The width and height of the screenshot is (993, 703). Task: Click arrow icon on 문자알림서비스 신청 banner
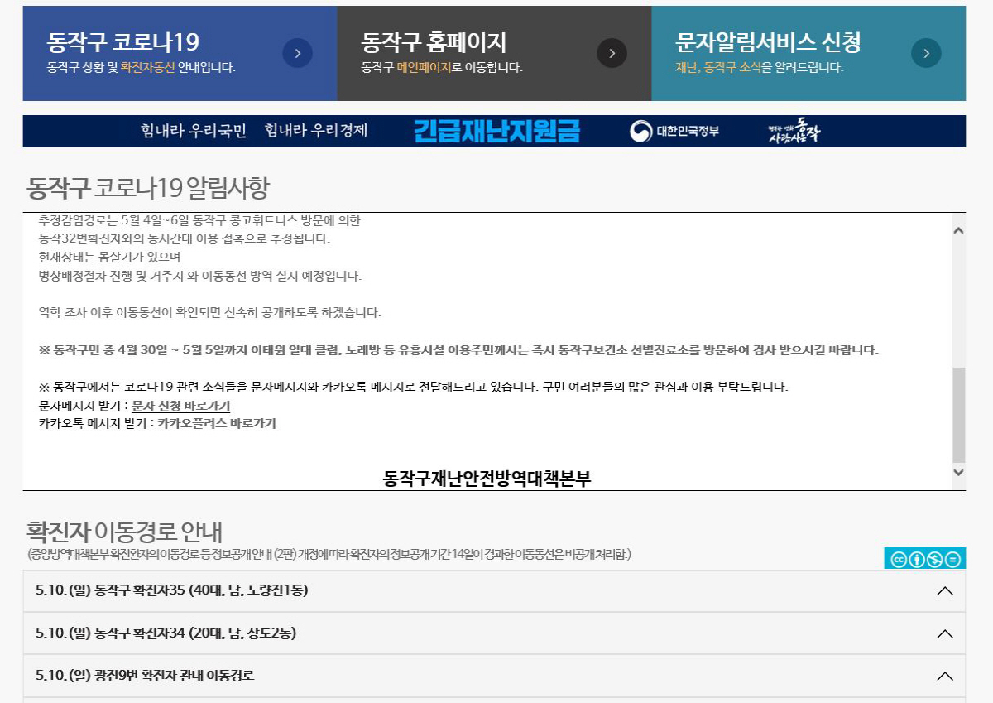[x=926, y=54]
